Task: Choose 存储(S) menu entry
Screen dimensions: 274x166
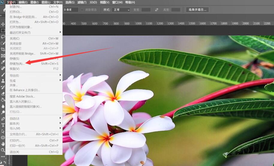Action: 34,58
